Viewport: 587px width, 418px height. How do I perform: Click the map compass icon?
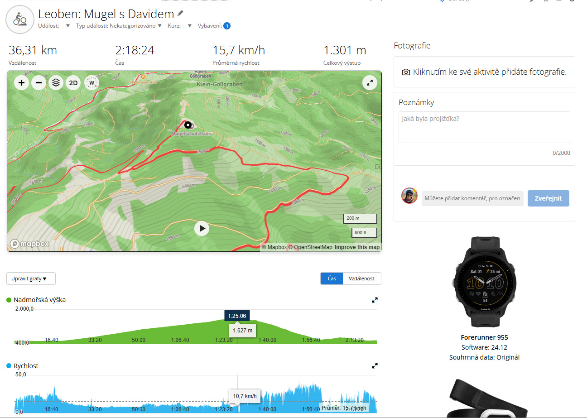click(x=92, y=83)
